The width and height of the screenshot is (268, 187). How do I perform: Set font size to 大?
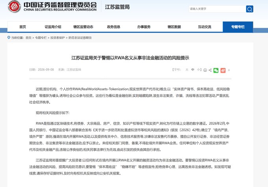187,70
